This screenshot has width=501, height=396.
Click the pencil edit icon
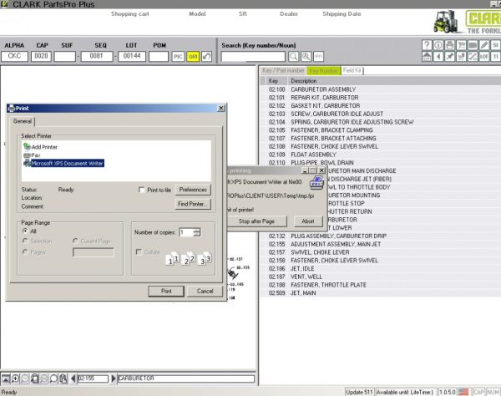484,45
